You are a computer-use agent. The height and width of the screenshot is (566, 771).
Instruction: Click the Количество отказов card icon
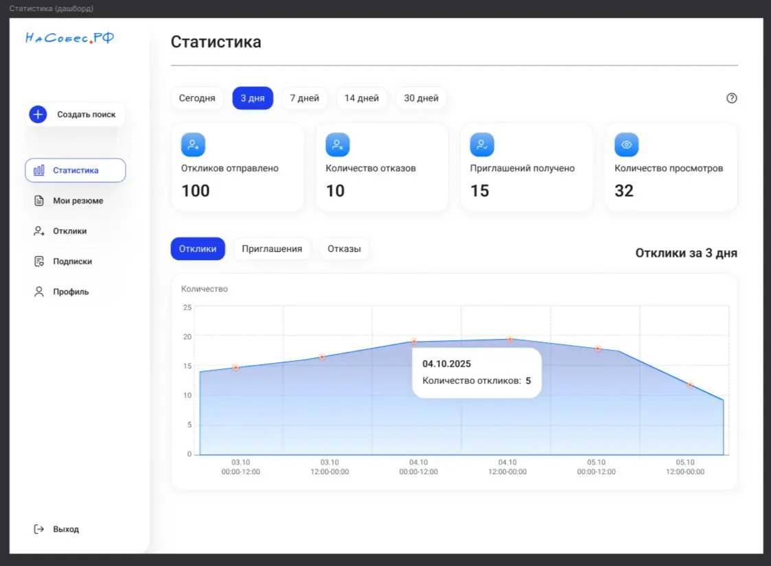[x=338, y=145]
